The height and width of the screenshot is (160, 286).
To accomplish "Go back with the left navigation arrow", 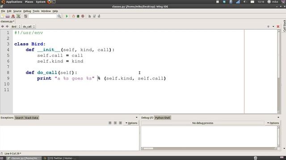I will pos(2,27).
